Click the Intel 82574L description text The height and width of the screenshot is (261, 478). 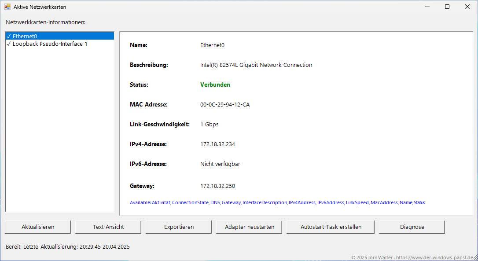256,65
